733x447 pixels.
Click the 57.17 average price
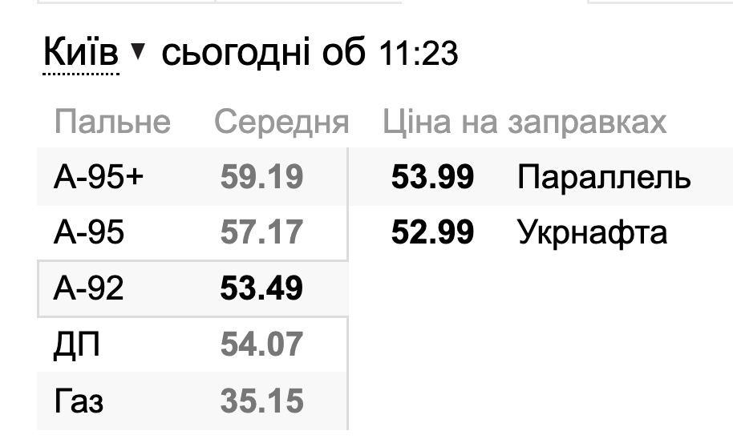tap(261, 232)
